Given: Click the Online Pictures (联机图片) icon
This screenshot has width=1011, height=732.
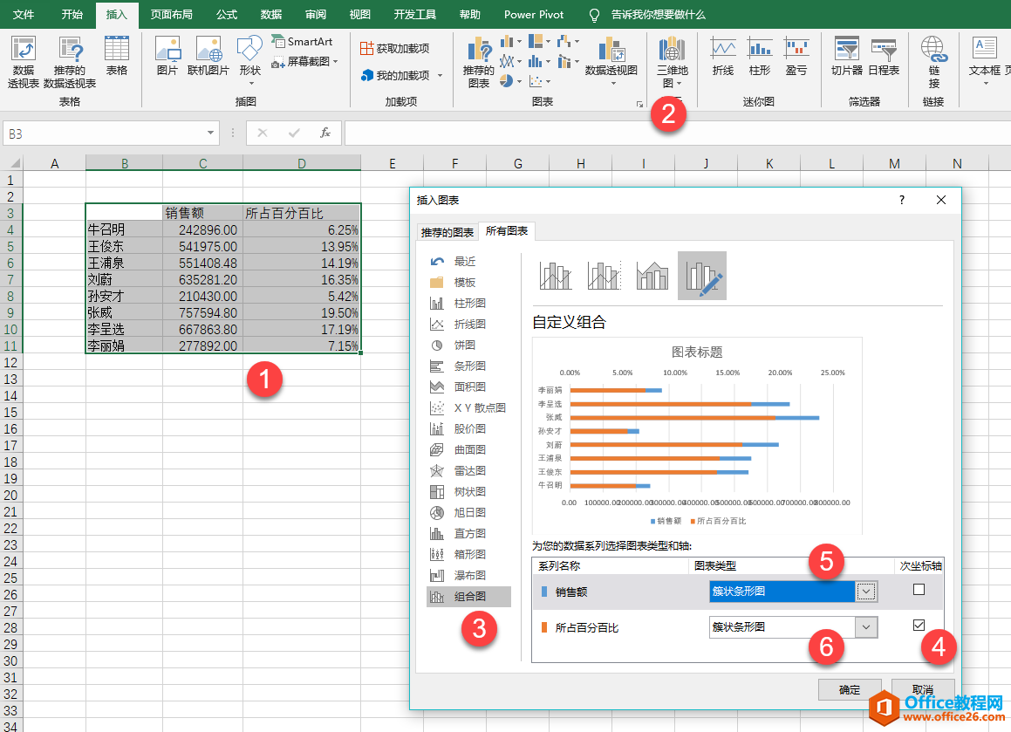Looking at the screenshot, I should [208, 57].
